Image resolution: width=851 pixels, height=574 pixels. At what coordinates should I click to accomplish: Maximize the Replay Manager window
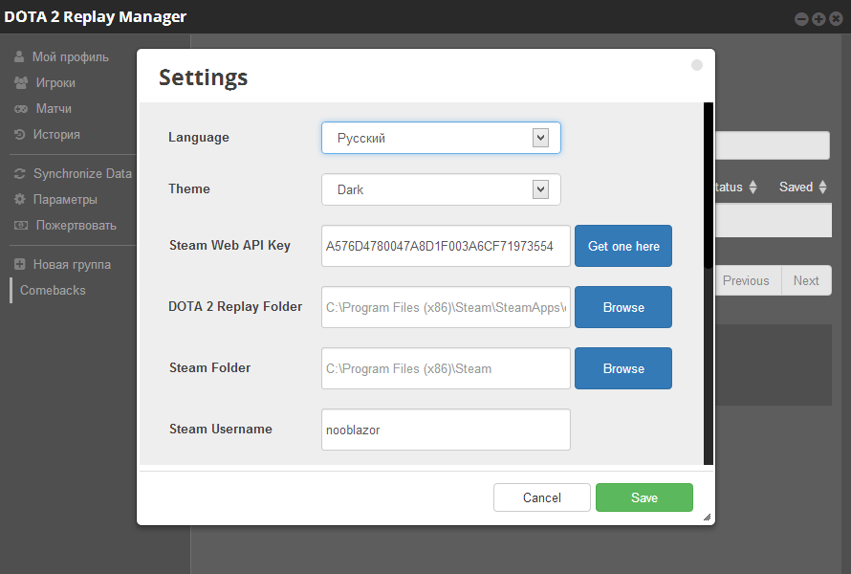818,19
